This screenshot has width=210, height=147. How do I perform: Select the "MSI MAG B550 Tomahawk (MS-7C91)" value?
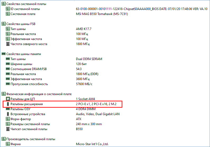tap(102, 14)
